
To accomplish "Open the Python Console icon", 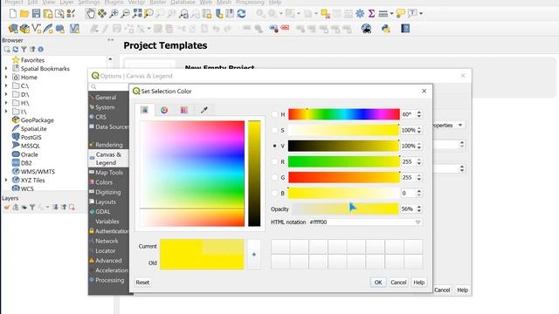I will point(386,29).
